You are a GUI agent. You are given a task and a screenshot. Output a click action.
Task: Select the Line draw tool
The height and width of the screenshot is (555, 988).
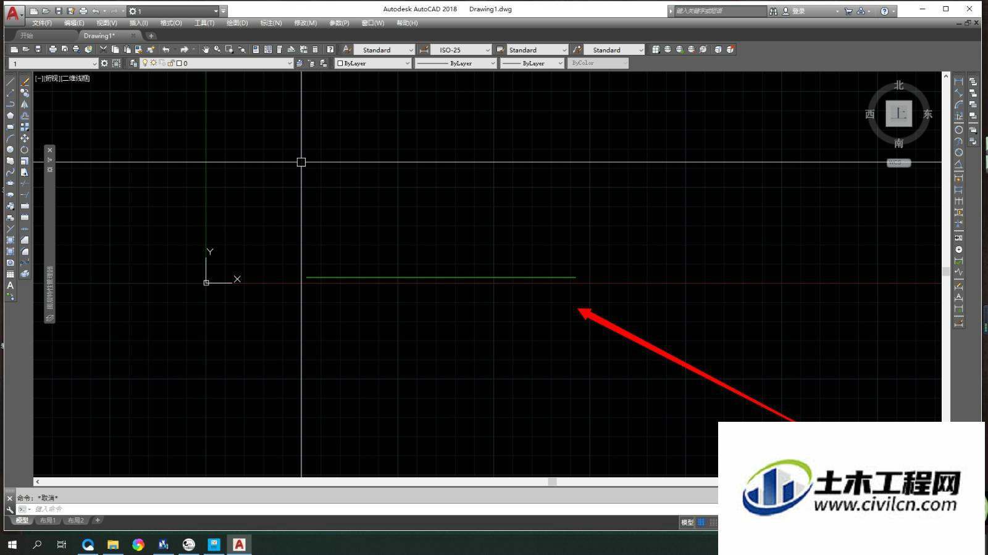(x=10, y=81)
